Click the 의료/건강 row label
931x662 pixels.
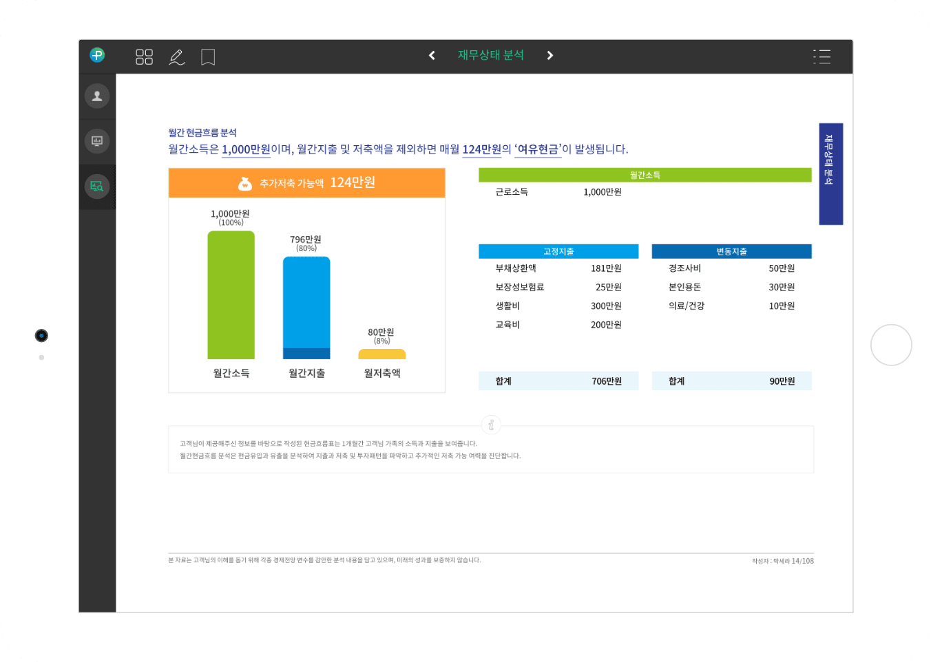687,306
